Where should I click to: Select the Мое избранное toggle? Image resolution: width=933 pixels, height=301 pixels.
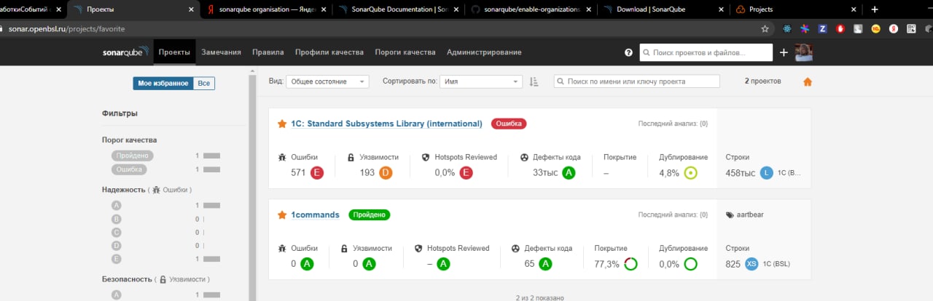[x=163, y=84]
